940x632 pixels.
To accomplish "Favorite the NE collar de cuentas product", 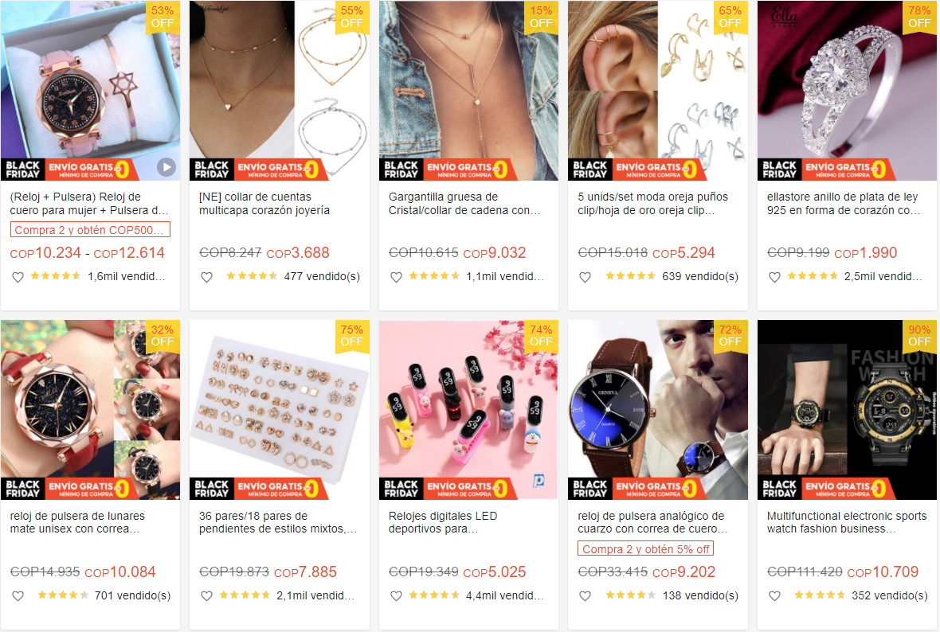I will click(x=207, y=277).
